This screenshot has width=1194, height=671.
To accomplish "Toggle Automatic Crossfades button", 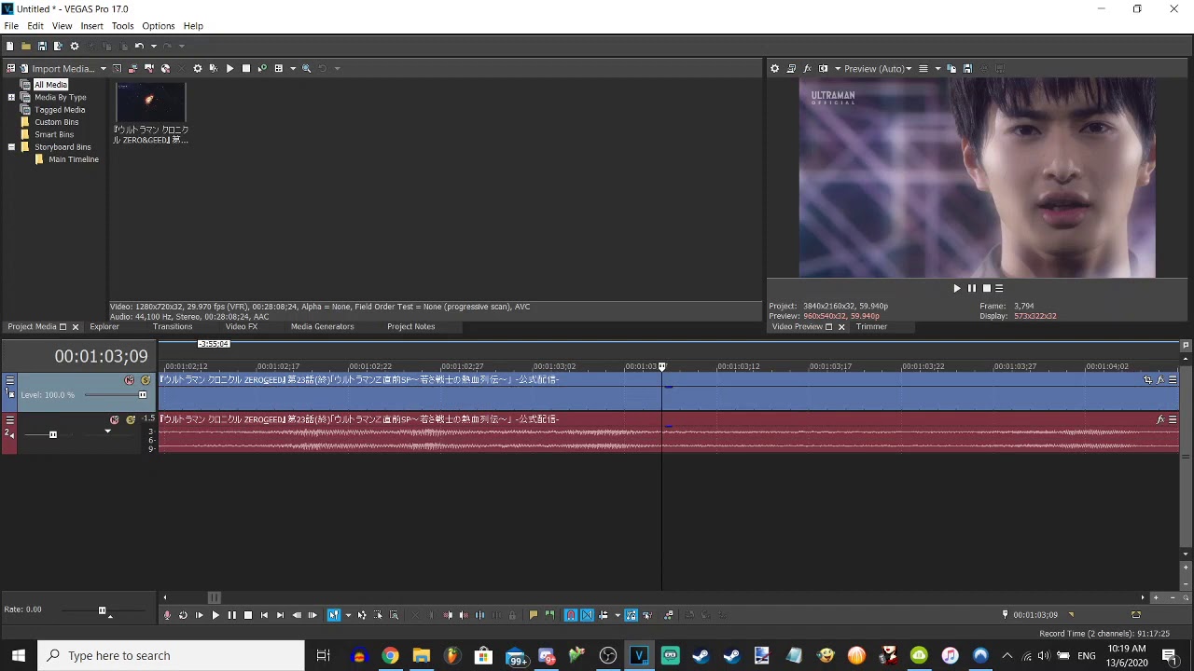I will coord(587,615).
